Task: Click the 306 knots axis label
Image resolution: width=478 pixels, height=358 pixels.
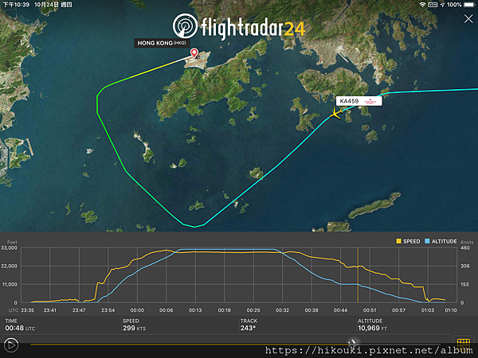Action: coord(465,266)
